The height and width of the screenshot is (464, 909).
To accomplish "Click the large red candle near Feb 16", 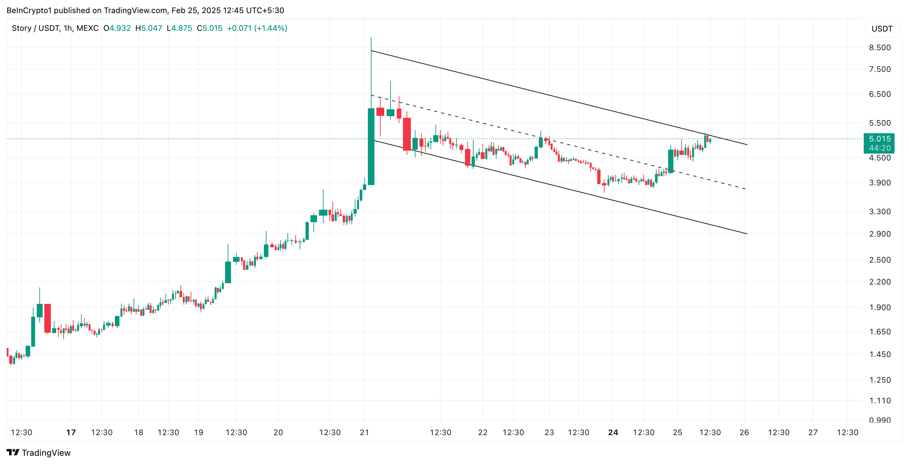I will coord(48,318).
